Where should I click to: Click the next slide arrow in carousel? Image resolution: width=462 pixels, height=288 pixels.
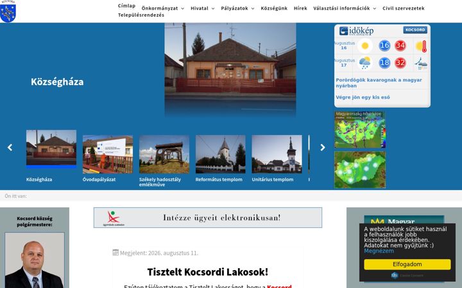[323, 147]
